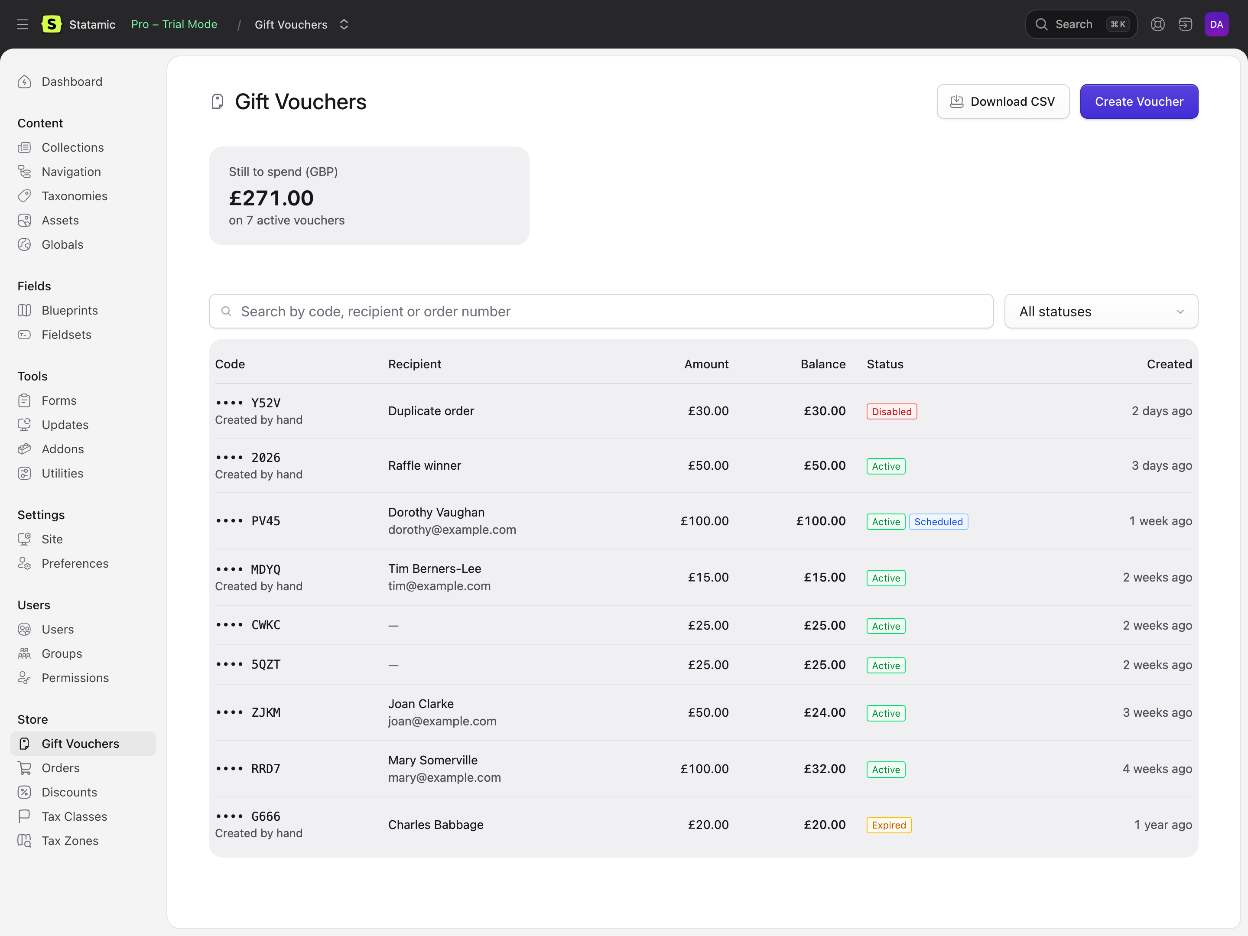The width and height of the screenshot is (1248, 936).
Task: Select Gift Vouchers in sidebar
Action: click(83, 744)
